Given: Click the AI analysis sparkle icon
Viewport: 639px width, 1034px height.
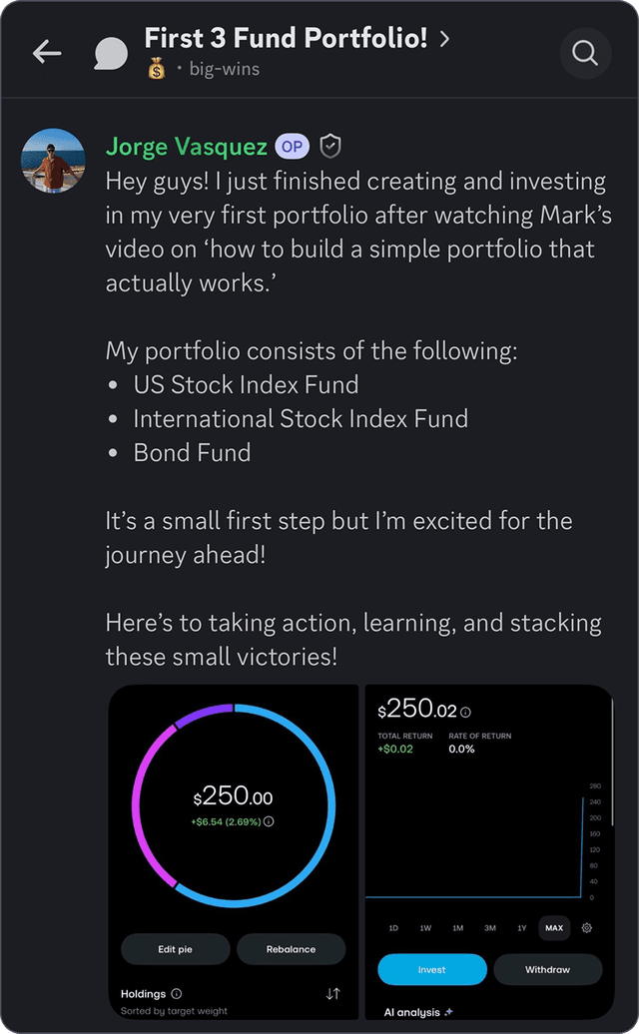Looking at the screenshot, I should coord(449,1012).
